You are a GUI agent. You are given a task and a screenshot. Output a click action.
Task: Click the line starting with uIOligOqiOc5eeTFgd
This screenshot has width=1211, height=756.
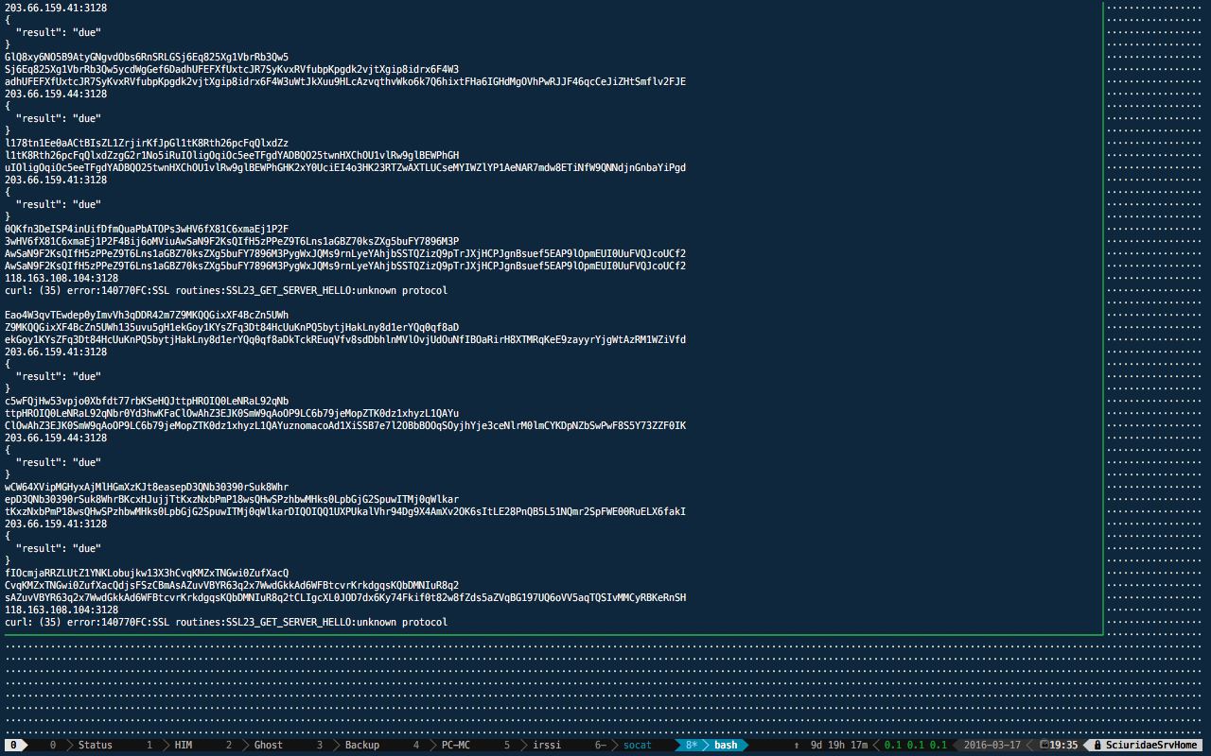click(345, 167)
